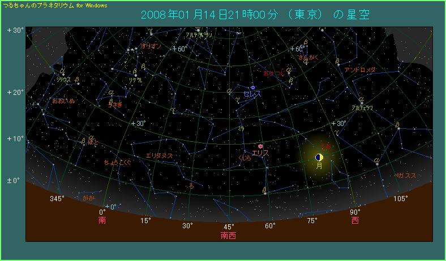The width and height of the screenshot is (446, 261).
Task: Select the Mira star label (ミラ)
Action: (x=241, y=128)
